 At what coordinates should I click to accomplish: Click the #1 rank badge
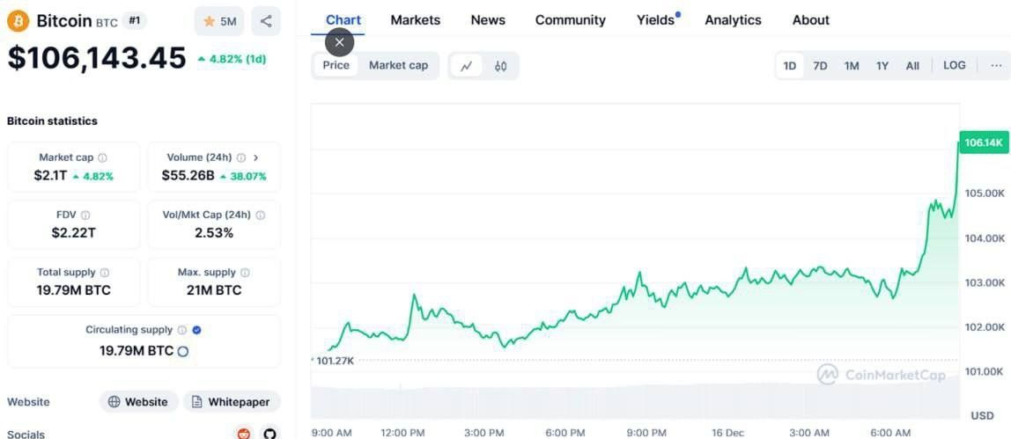click(134, 20)
